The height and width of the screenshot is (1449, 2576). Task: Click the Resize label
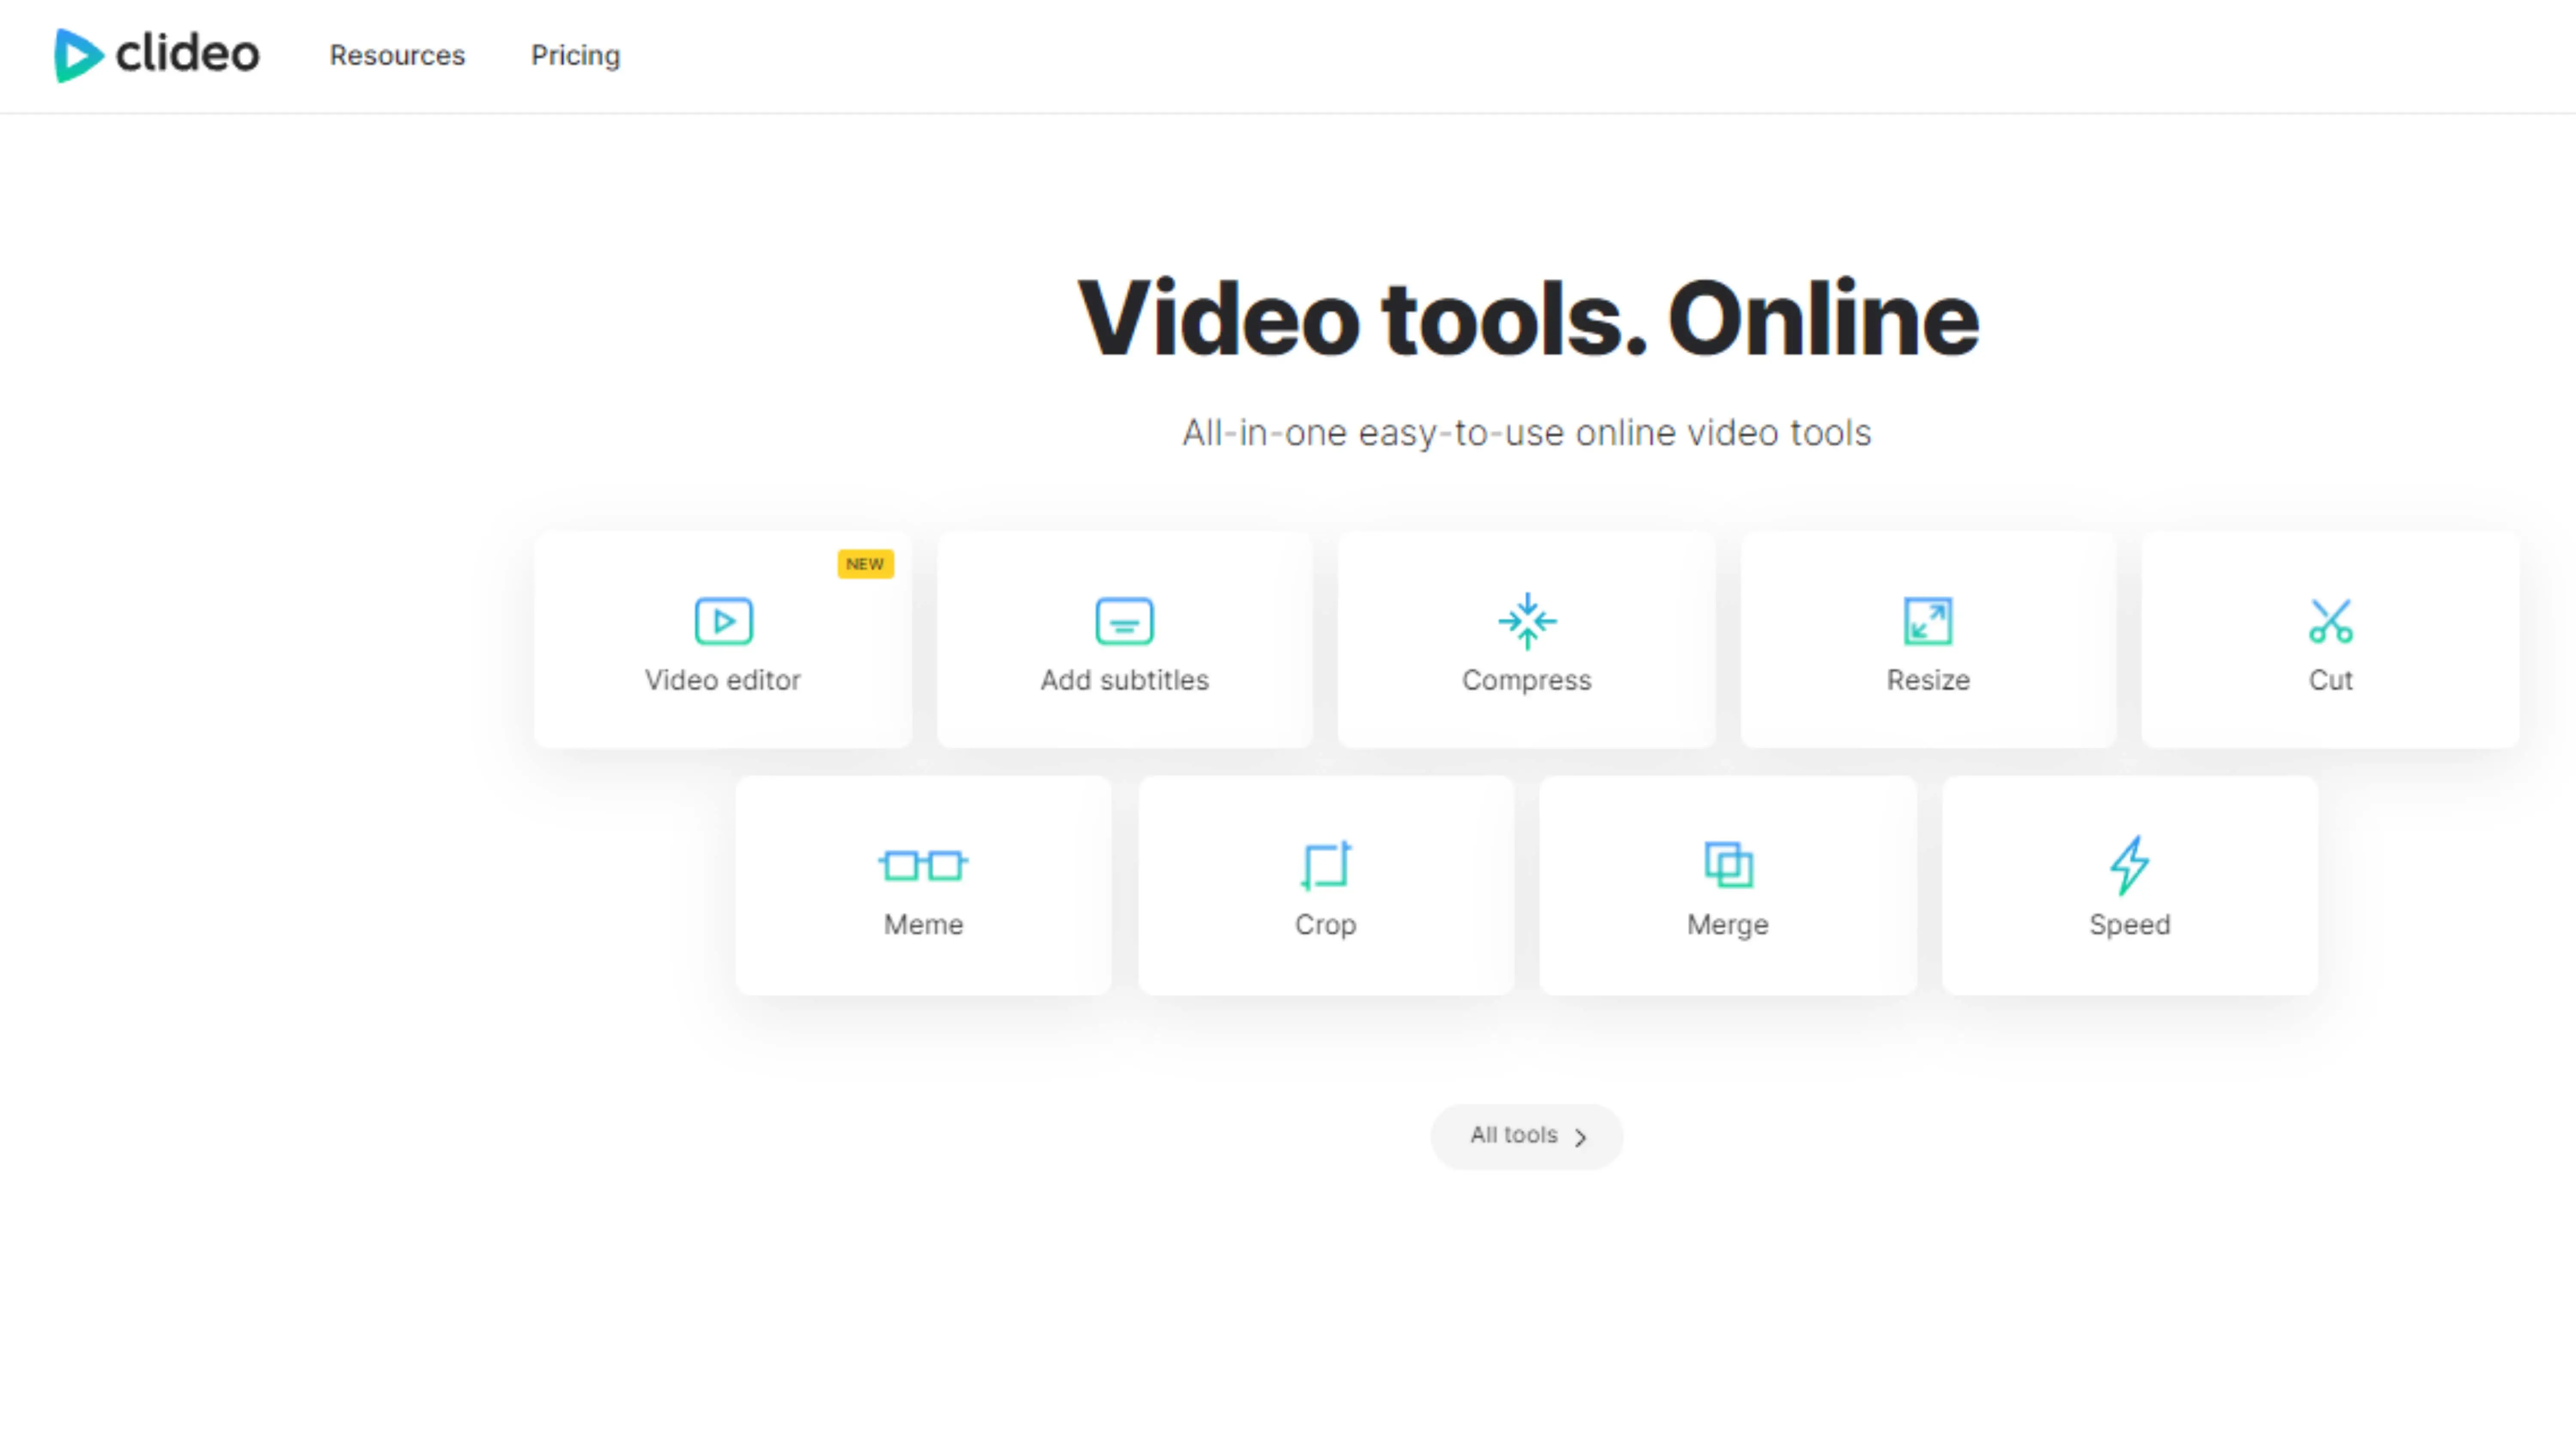pos(1928,680)
